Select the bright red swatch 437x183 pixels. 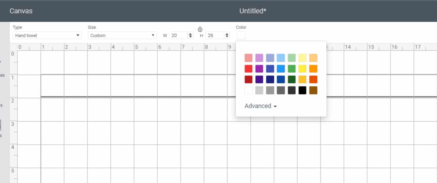(249, 69)
